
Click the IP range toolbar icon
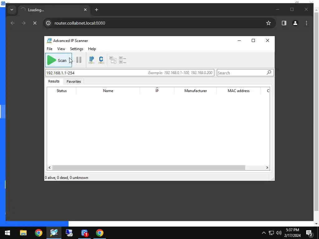[92, 60]
